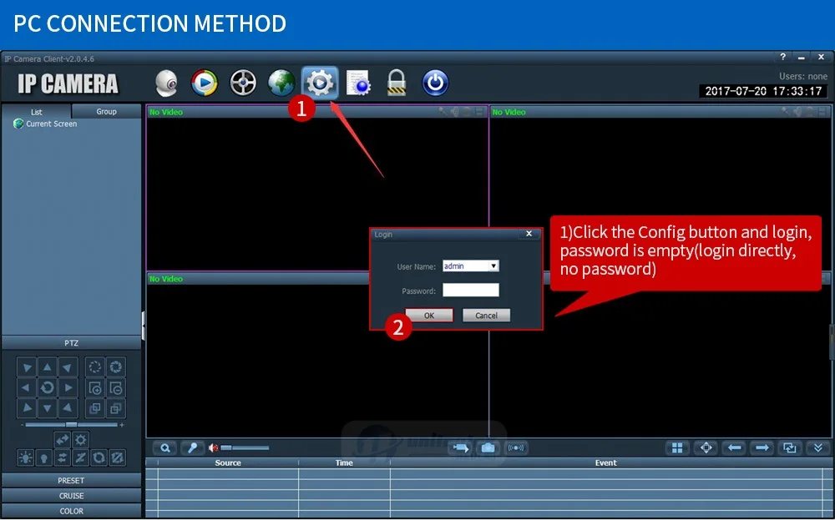Click the iris close dashed aperture icon

(95, 367)
